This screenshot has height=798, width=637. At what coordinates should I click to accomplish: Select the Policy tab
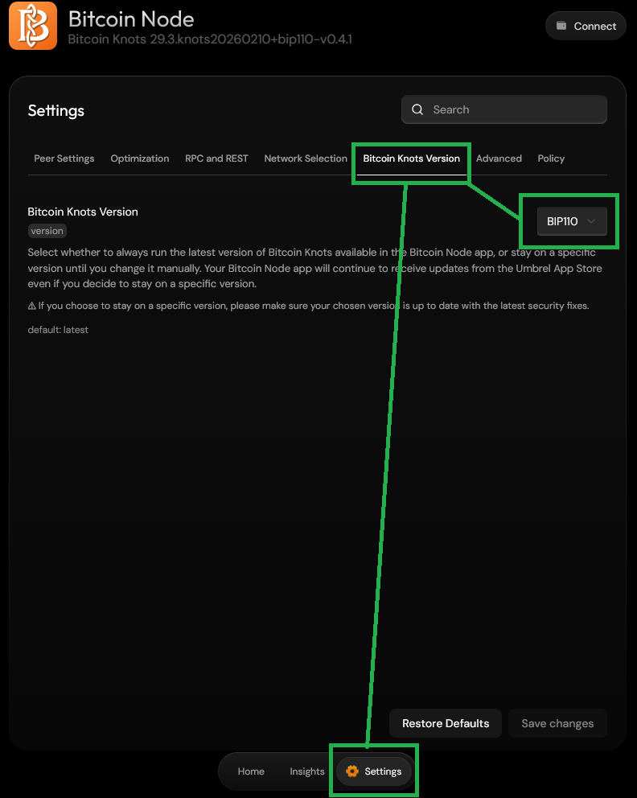click(x=550, y=158)
